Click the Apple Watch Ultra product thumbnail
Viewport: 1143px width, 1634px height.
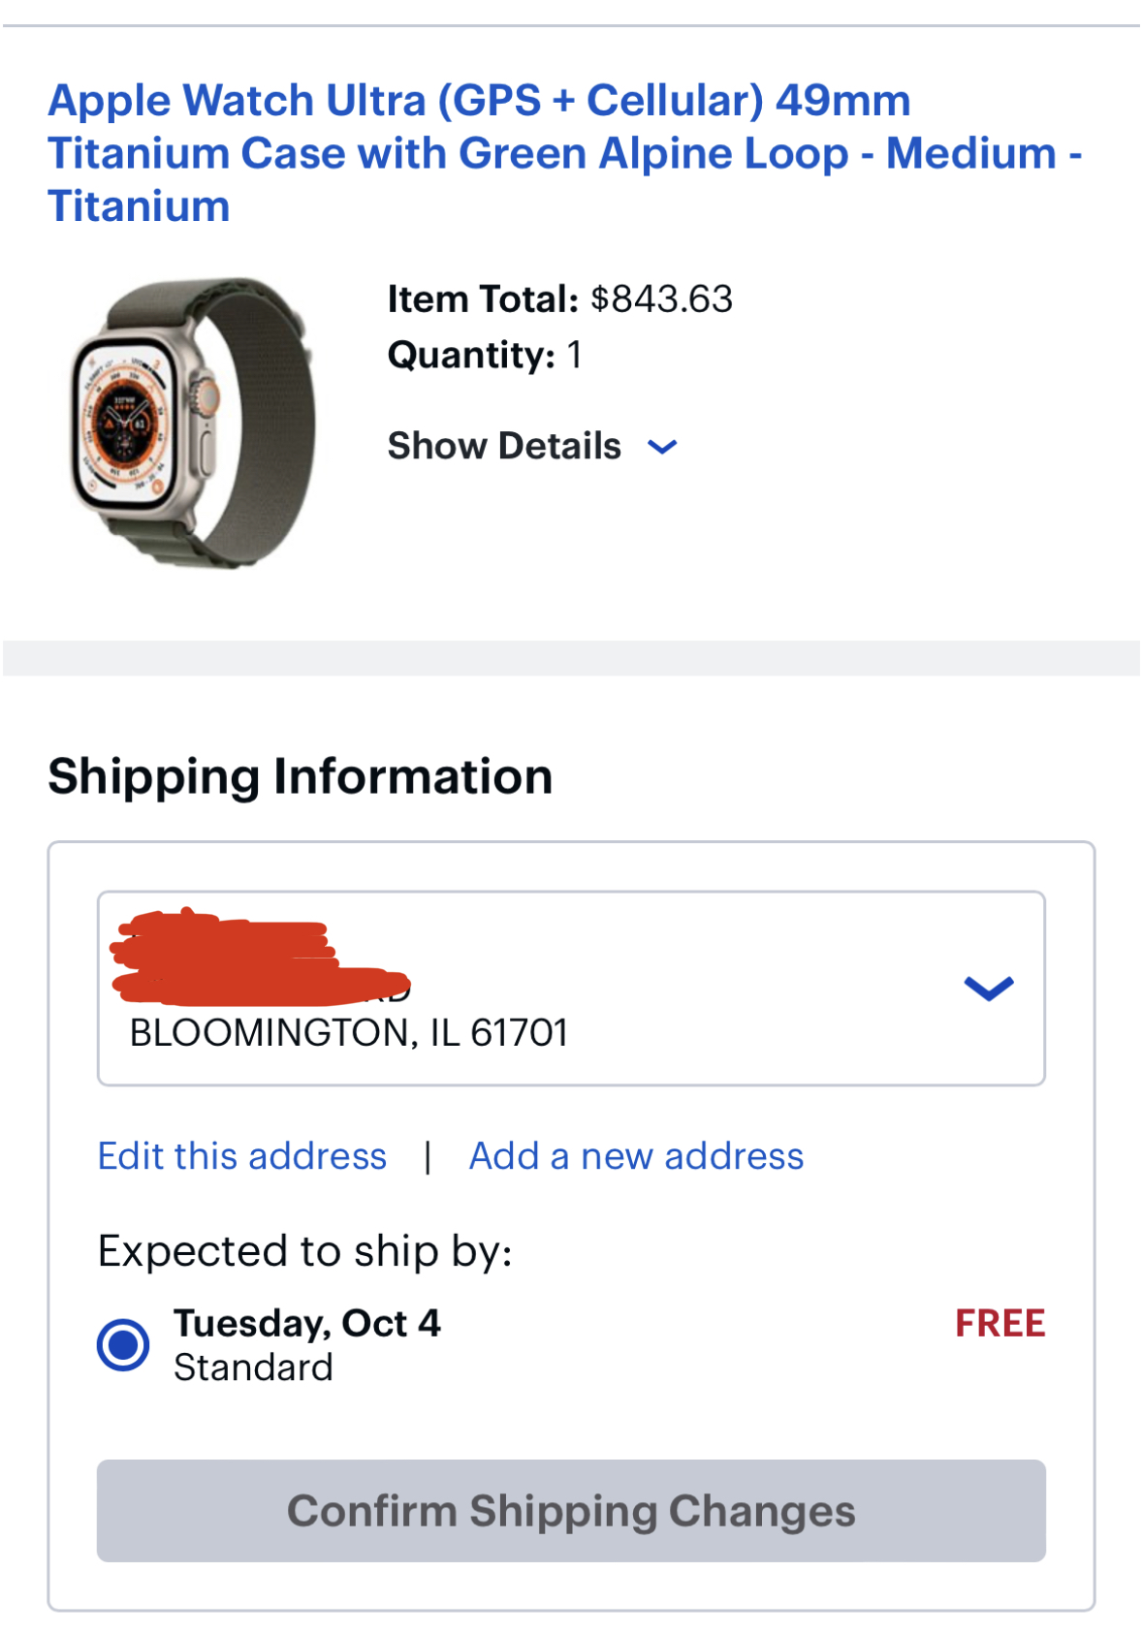click(194, 423)
